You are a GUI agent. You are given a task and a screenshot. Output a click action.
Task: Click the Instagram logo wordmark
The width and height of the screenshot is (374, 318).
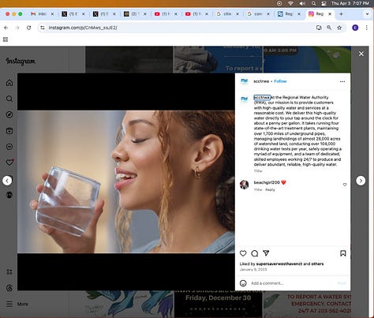coord(21,62)
